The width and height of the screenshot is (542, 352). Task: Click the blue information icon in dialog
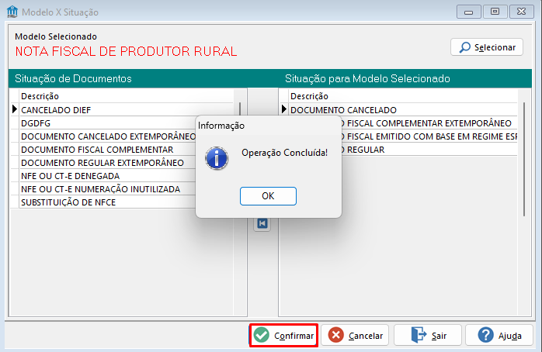(217, 158)
